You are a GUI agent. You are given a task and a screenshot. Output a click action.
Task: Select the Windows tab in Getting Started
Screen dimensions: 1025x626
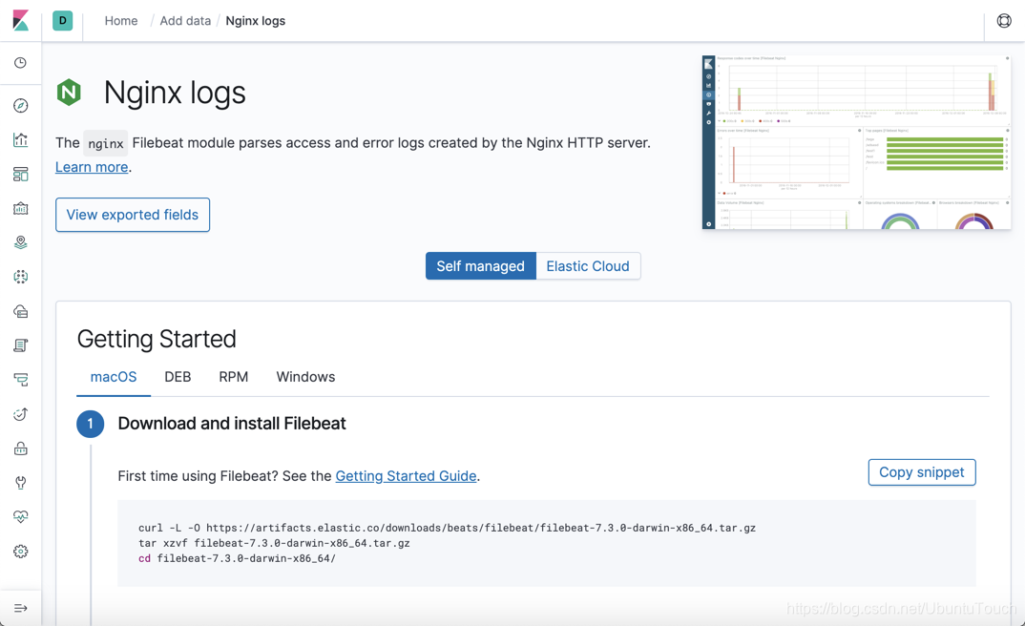pos(305,377)
